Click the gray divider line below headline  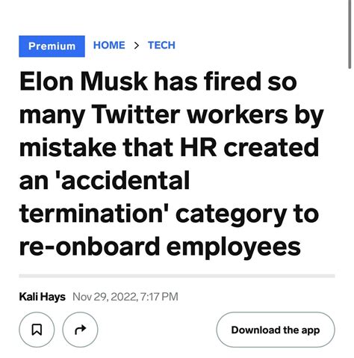coord(177,276)
